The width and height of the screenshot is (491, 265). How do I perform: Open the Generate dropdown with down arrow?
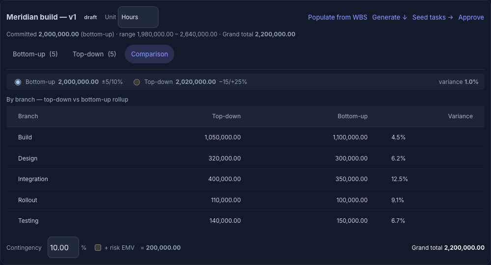point(389,17)
